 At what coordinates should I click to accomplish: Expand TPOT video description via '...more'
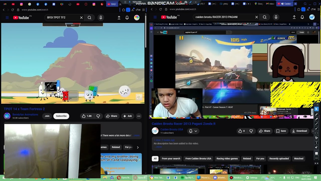[x=136, y=135]
